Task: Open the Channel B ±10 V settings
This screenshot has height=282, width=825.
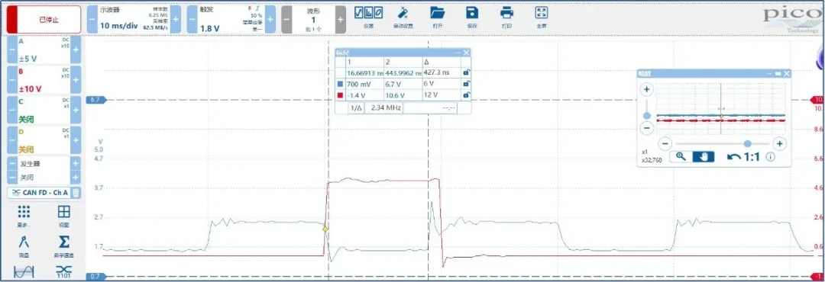Action: (x=44, y=80)
